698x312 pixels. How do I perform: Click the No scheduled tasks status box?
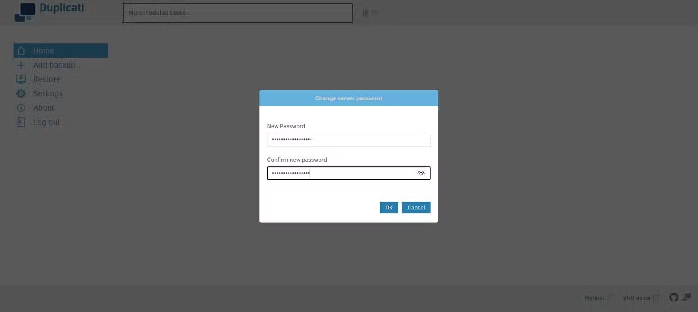[238, 13]
